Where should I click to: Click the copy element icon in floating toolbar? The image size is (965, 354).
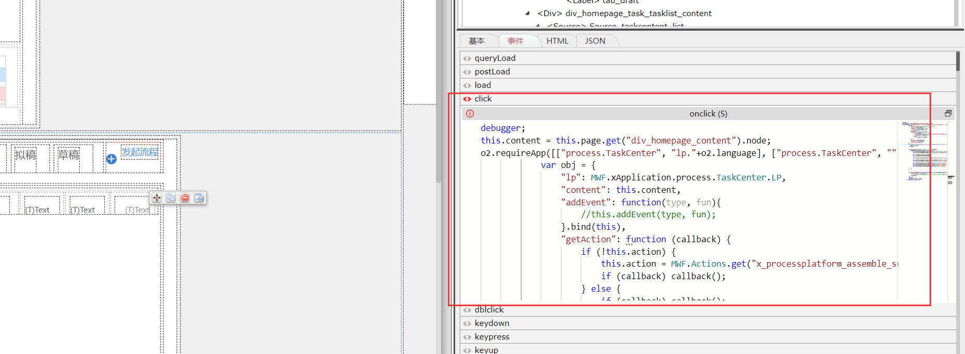(x=171, y=198)
